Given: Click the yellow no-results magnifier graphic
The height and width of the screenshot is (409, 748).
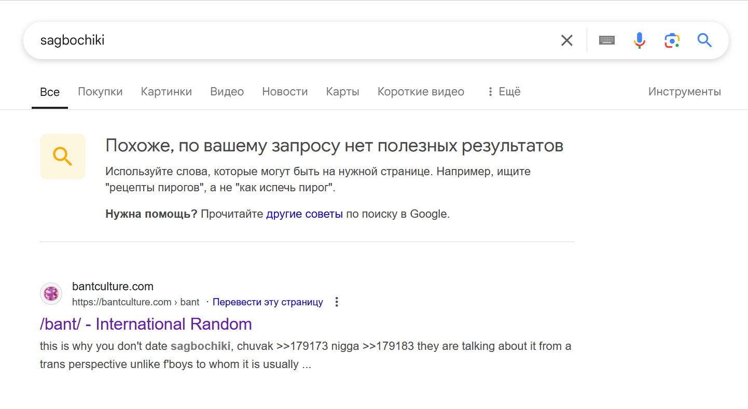Looking at the screenshot, I should click(63, 157).
